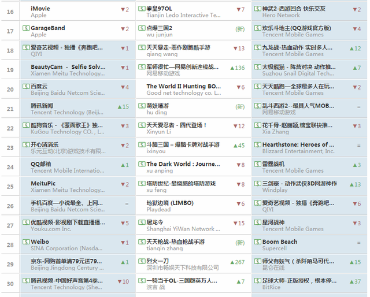The width and height of the screenshot is (370, 297).
Task: Open the QQ邮箱 app page
Action: (x=41, y=164)
